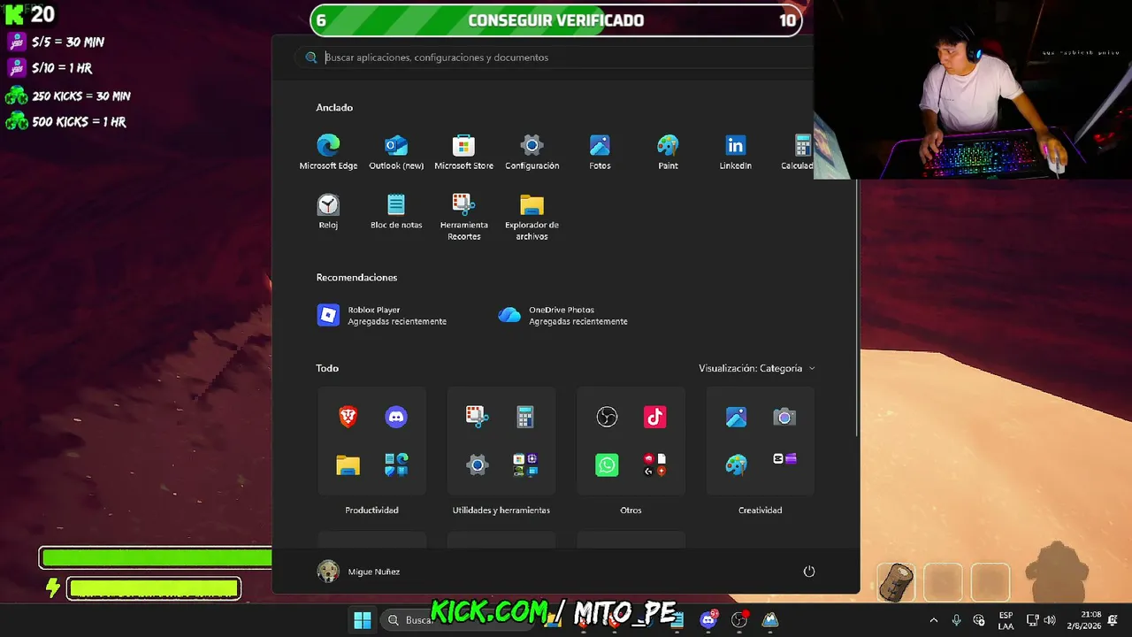1132x637 pixels.
Task: Open Paint from pinned apps
Action: pos(668,151)
